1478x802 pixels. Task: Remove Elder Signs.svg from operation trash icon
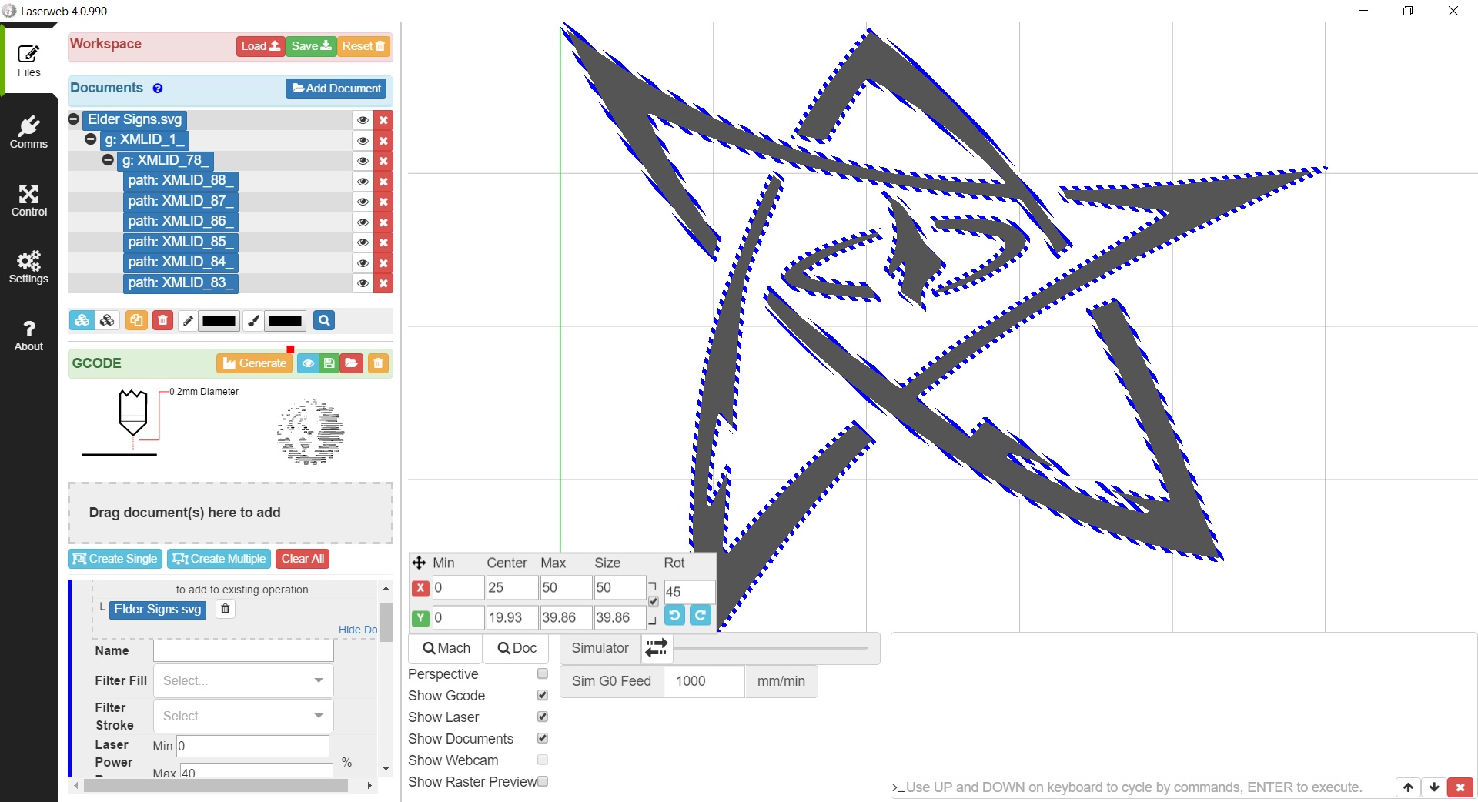coord(226,610)
